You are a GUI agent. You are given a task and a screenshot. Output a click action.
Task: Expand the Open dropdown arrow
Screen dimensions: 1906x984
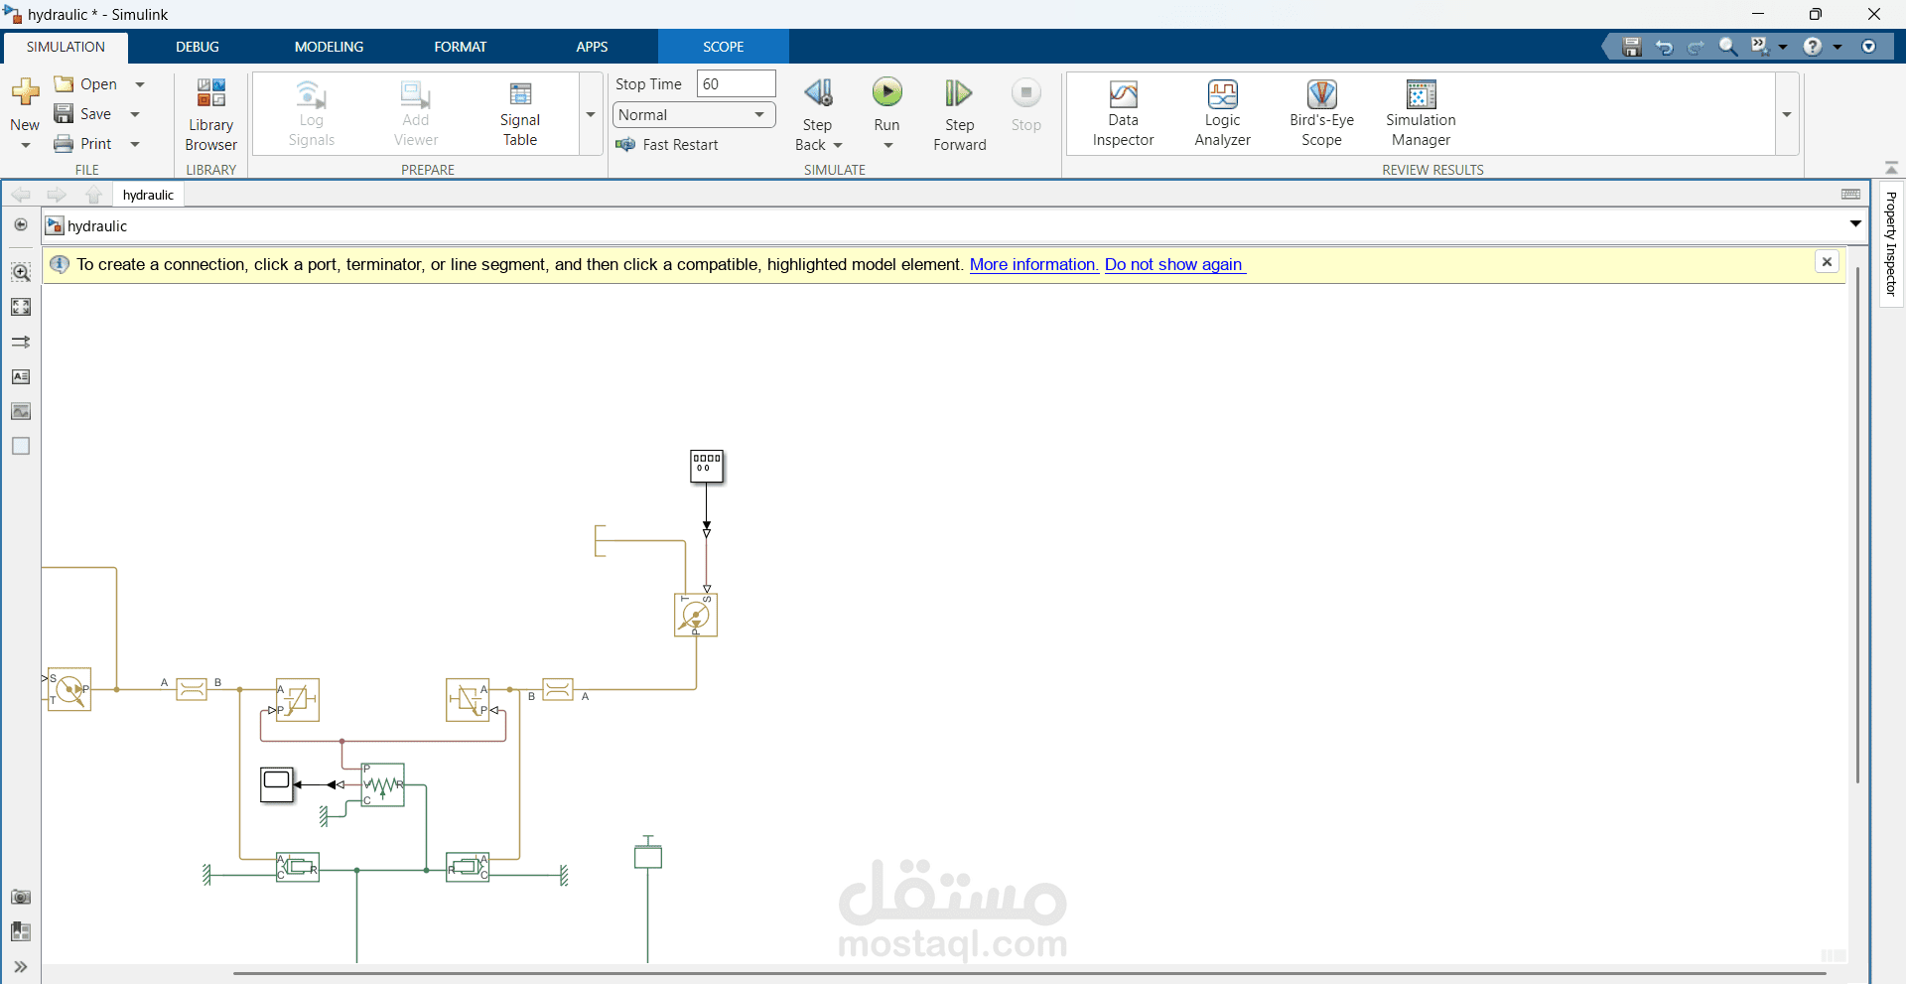coord(140,84)
